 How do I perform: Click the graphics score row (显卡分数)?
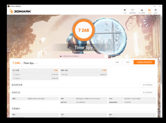35,70
